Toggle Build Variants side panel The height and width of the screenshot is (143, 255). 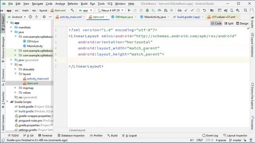(3, 123)
